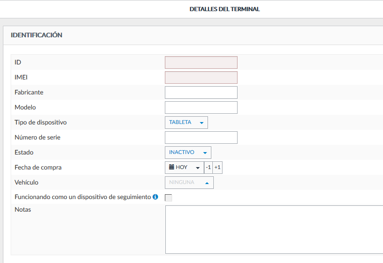The height and width of the screenshot is (263, 383).
Task: Enable Funcionando como un dispositivo de seguimiento checkbox
Action: (169, 198)
